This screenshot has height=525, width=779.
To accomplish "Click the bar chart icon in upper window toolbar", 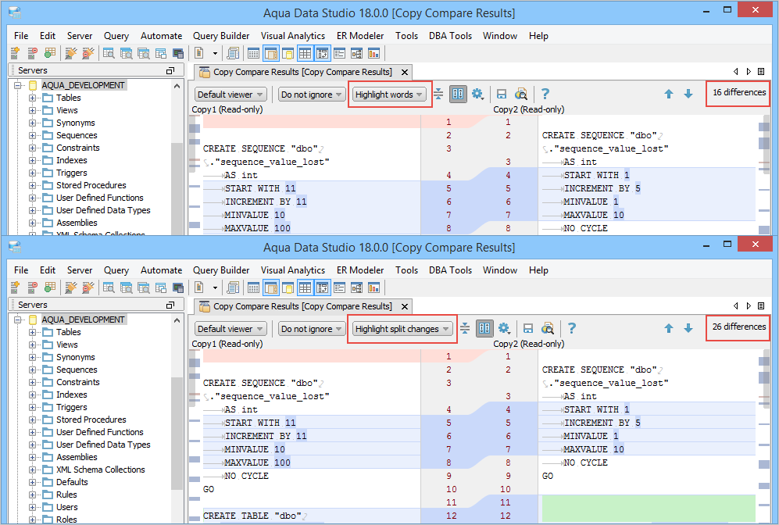I will tap(373, 53).
